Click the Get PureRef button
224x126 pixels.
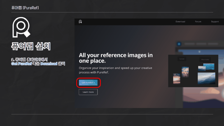[88, 82]
